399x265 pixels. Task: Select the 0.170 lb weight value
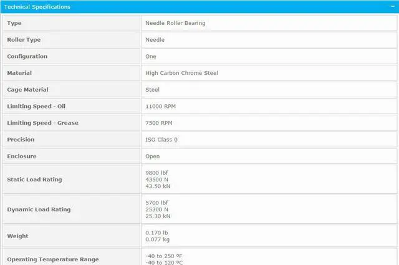(x=156, y=233)
